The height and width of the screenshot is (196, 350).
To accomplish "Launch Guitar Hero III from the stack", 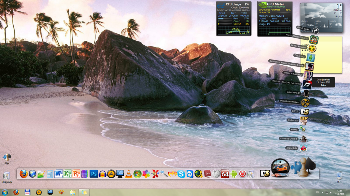I will pos(306,94).
